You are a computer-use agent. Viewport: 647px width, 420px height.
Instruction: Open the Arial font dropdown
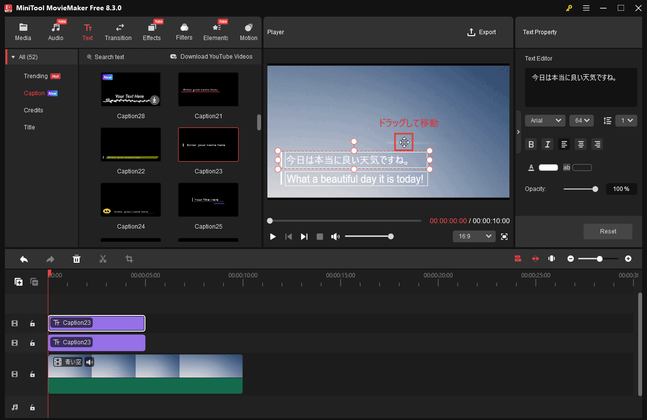coord(545,121)
